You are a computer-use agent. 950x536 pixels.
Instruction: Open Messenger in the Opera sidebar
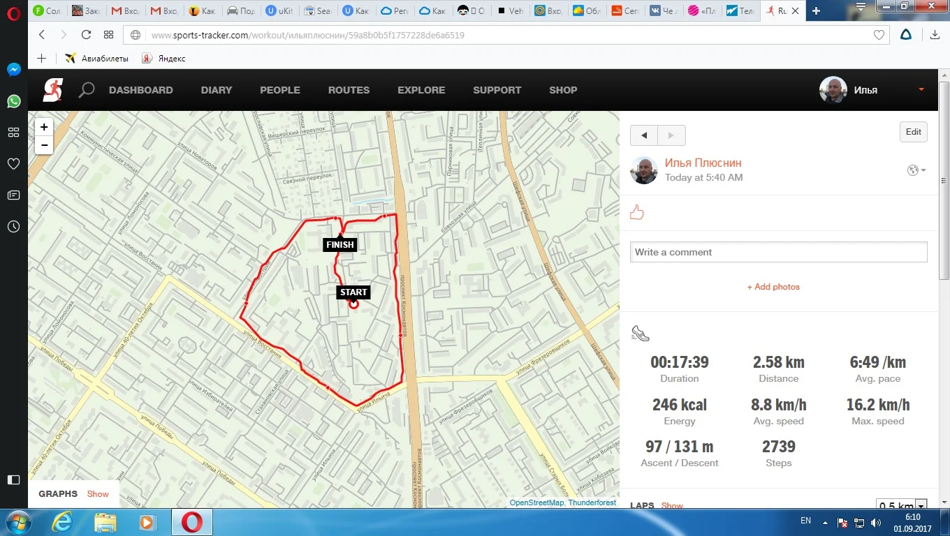[x=13, y=70]
